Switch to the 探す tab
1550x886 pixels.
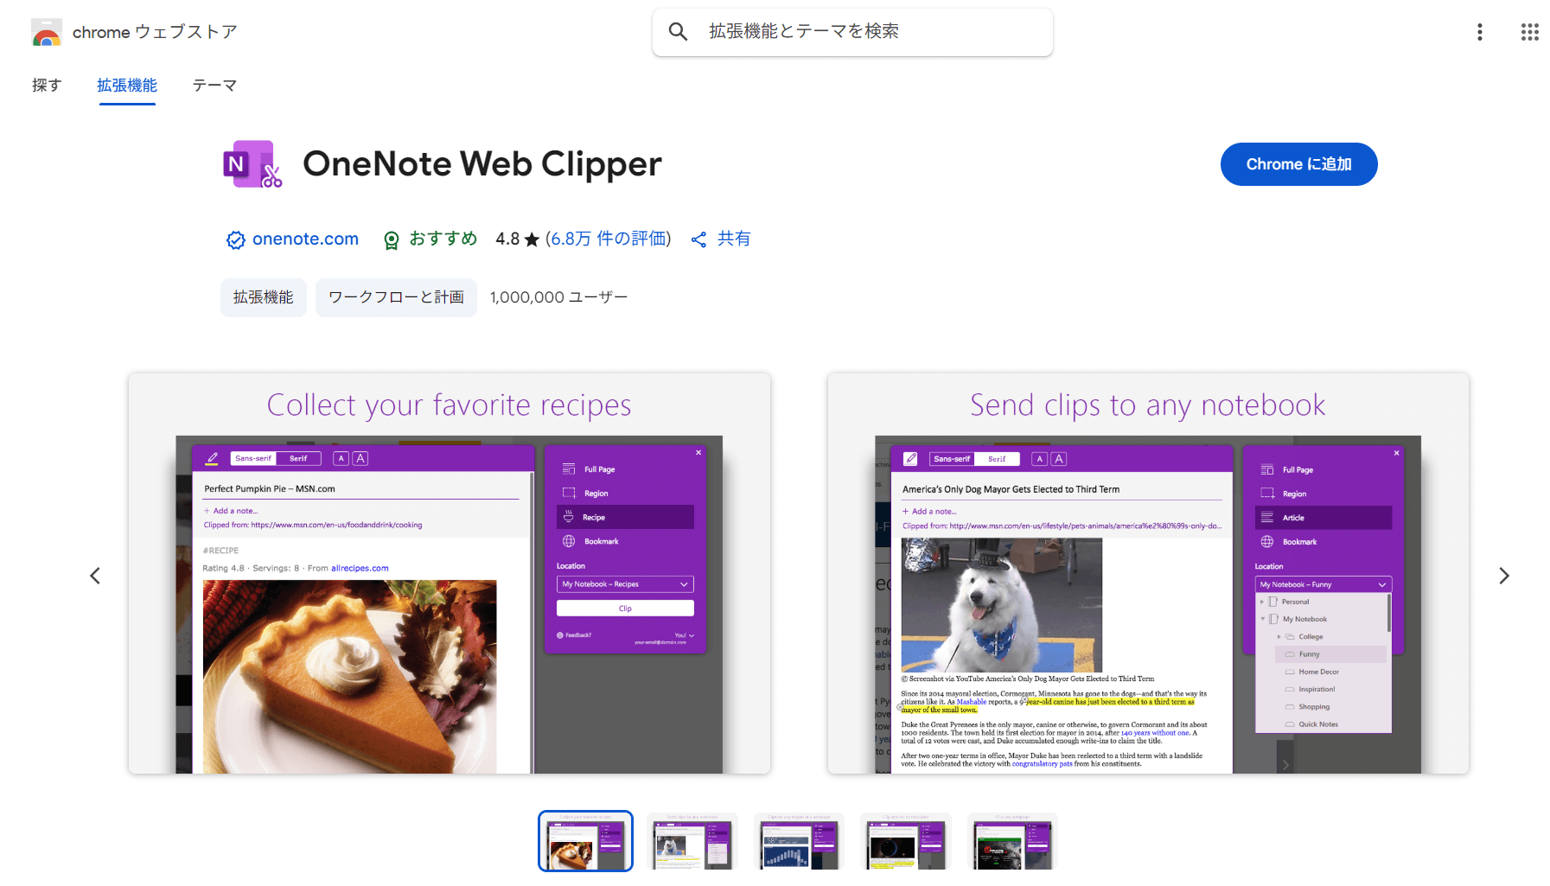tap(47, 85)
